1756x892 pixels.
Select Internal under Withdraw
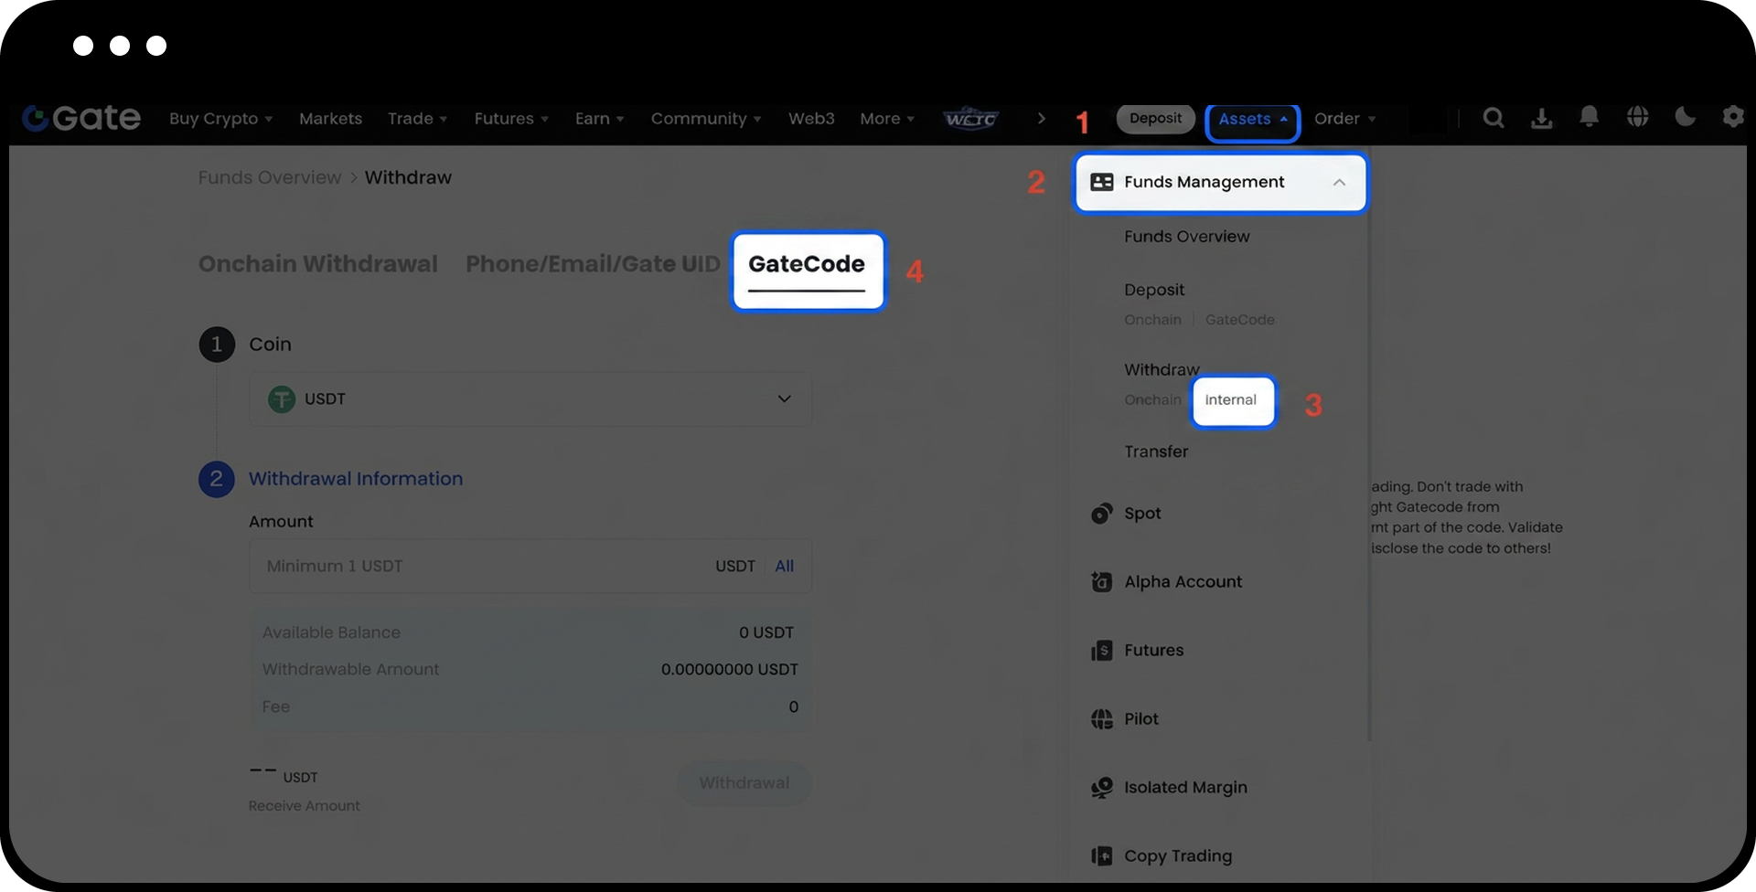pos(1231,400)
